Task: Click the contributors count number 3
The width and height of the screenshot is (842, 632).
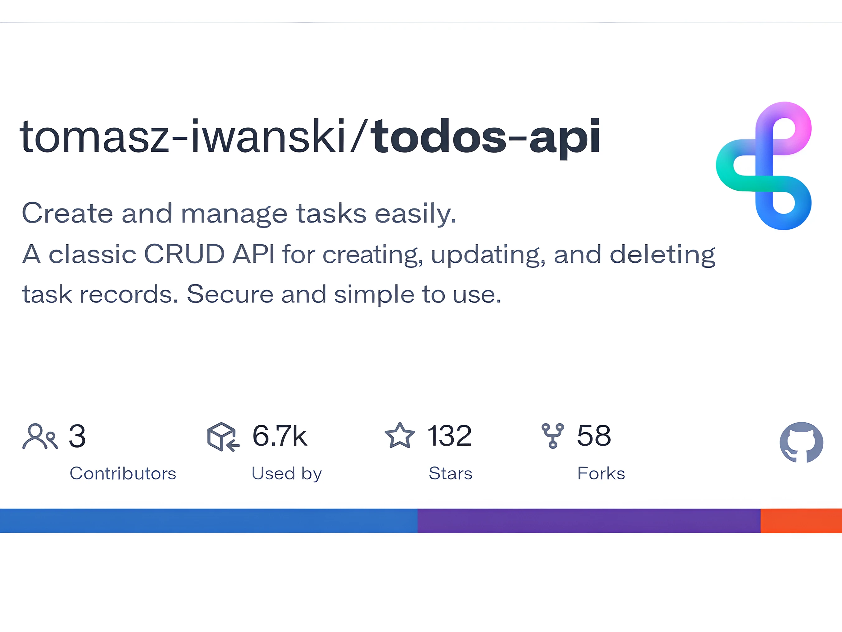Action: [x=77, y=436]
